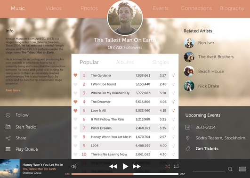
Task: Toggle repeat mode
Action: [x=176, y=167]
